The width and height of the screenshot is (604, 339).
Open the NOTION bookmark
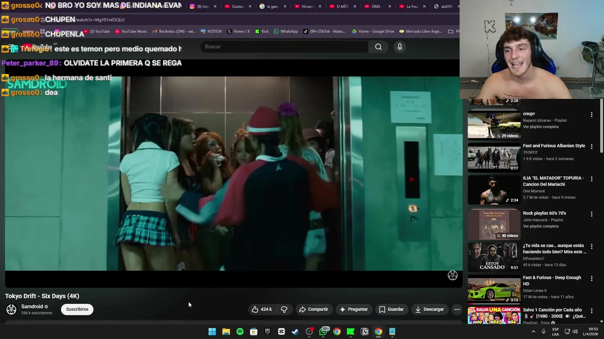[x=211, y=32]
